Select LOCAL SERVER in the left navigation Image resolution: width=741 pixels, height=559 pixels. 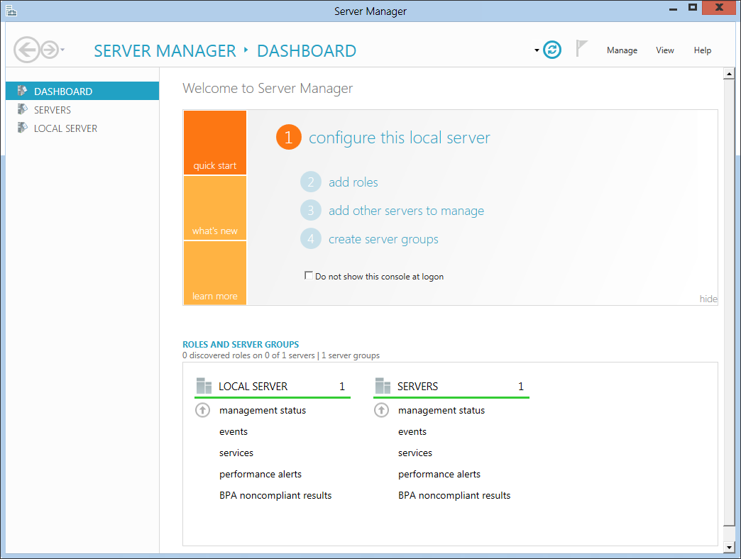pos(65,128)
